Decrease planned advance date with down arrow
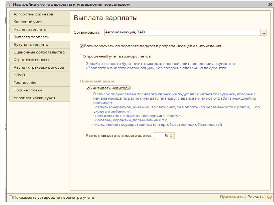This screenshot has width=274, height=205. tap(172, 137)
